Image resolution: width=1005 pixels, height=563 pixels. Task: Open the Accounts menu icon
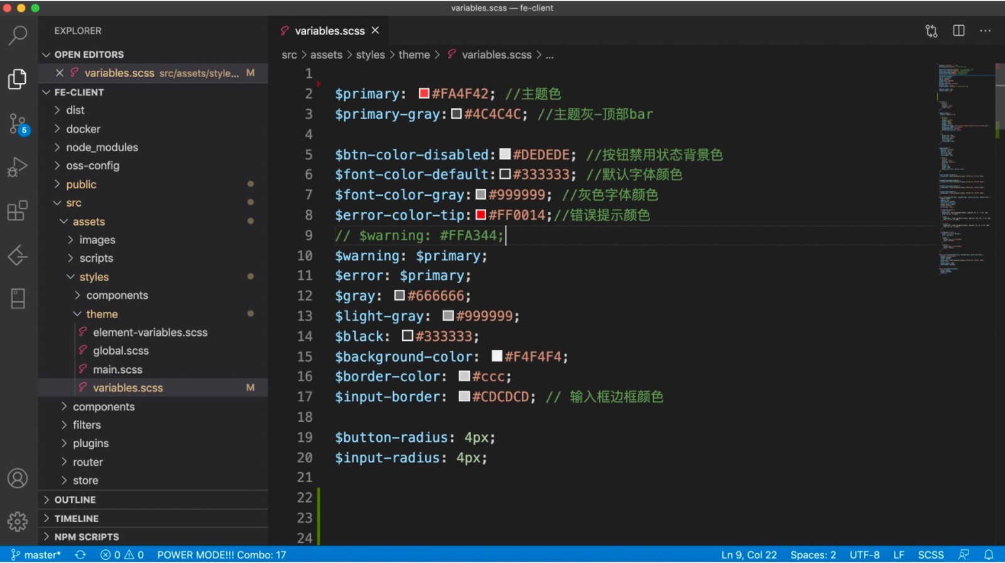pyautogui.click(x=18, y=479)
